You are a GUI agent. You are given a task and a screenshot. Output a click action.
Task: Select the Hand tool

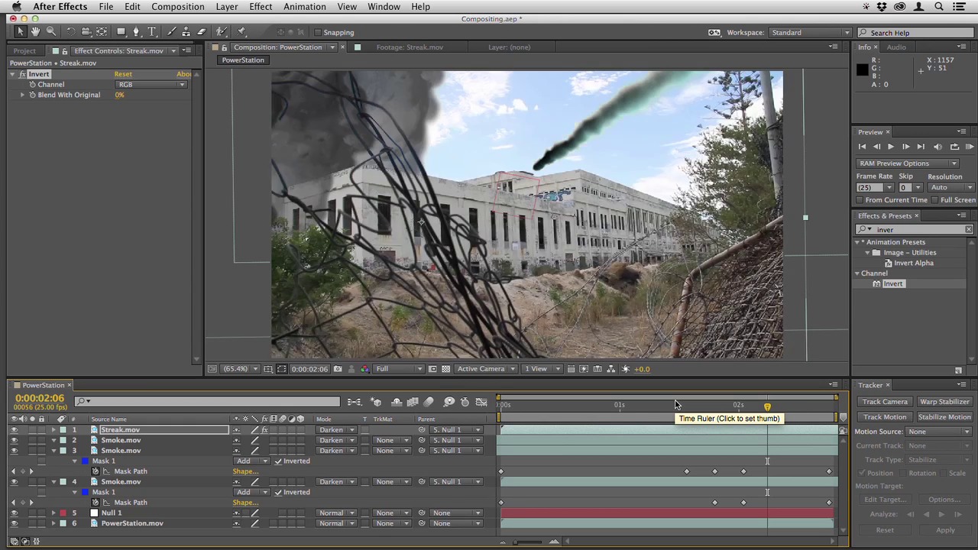35,32
